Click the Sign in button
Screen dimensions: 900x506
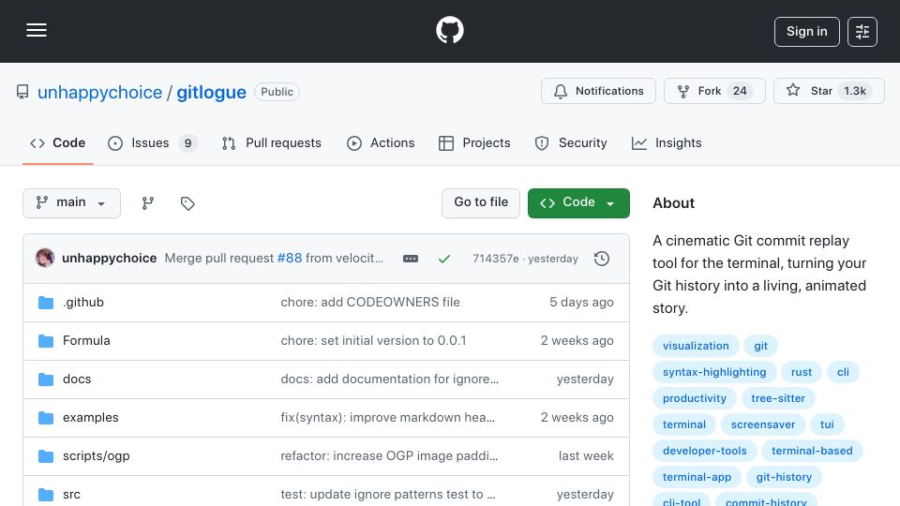(x=806, y=32)
